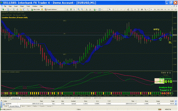Toggle the Data Window crosshair-target icon
Viewport: 178px width, 111px height.
pos(17,9)
